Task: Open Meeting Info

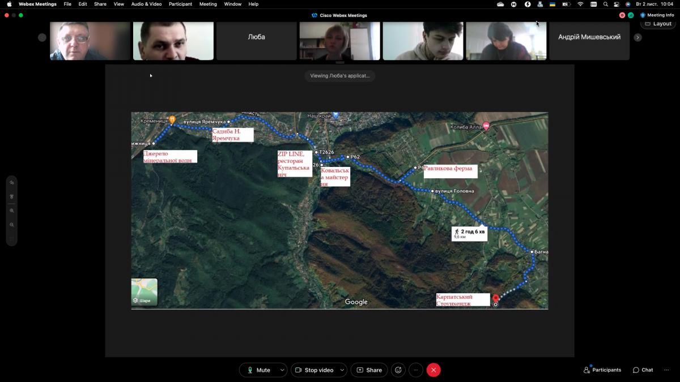Action: (x=657, y=15)
